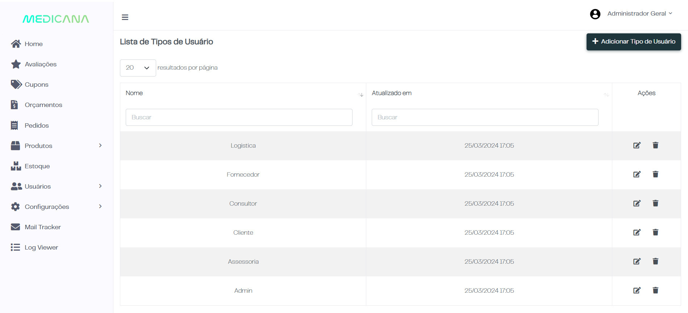Delete the Fornecedor user type

tap(655, 174)
